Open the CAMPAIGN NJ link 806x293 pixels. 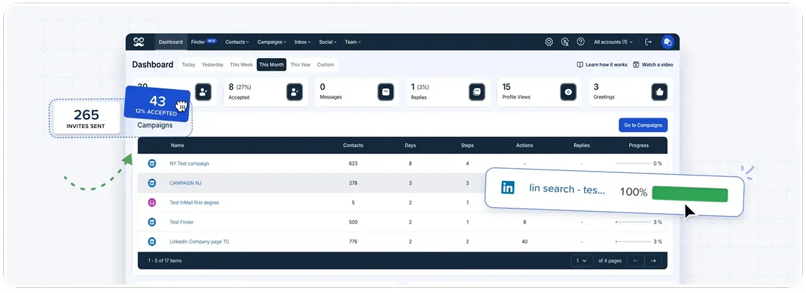tap(185, 183)
